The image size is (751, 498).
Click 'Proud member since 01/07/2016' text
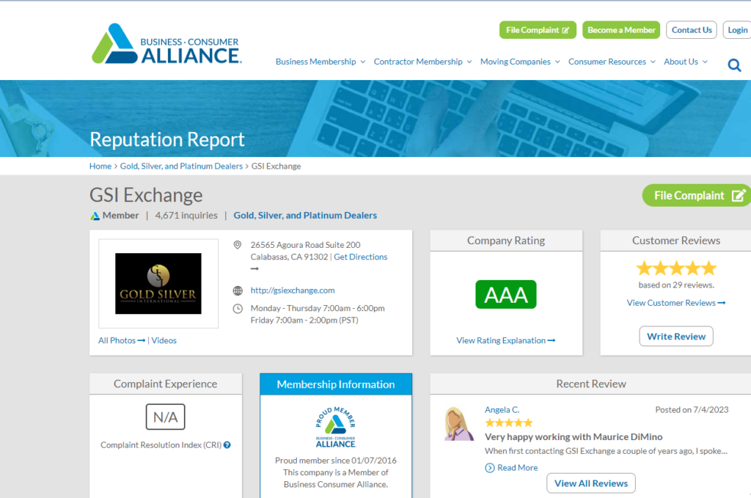(336, 461)
